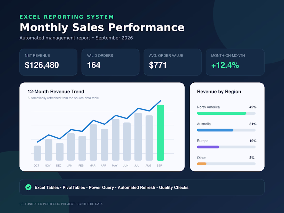Click the Revenue by Region heading
Image resolution: width=284 pixels, height=213 pixels.
[219, 91]
